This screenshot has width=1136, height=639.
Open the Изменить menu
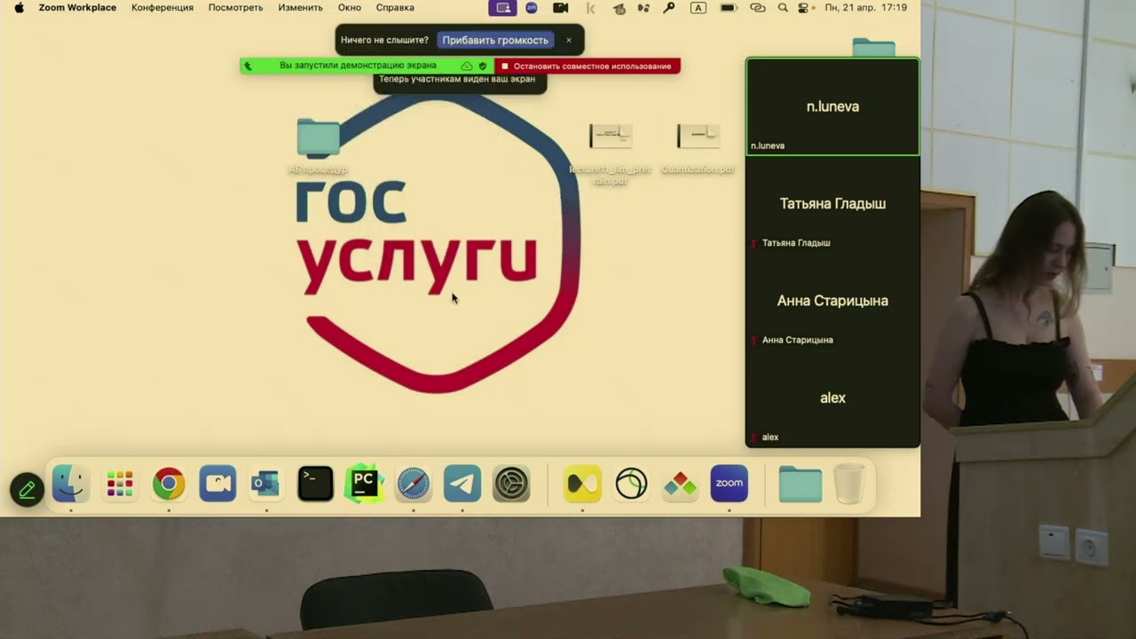300,8
